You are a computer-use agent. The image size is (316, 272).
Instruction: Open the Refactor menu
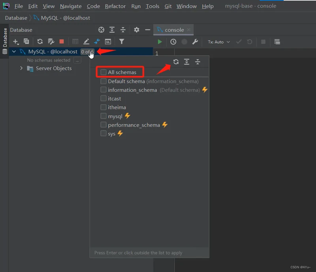pyautogui.click(x=115, y=6)
